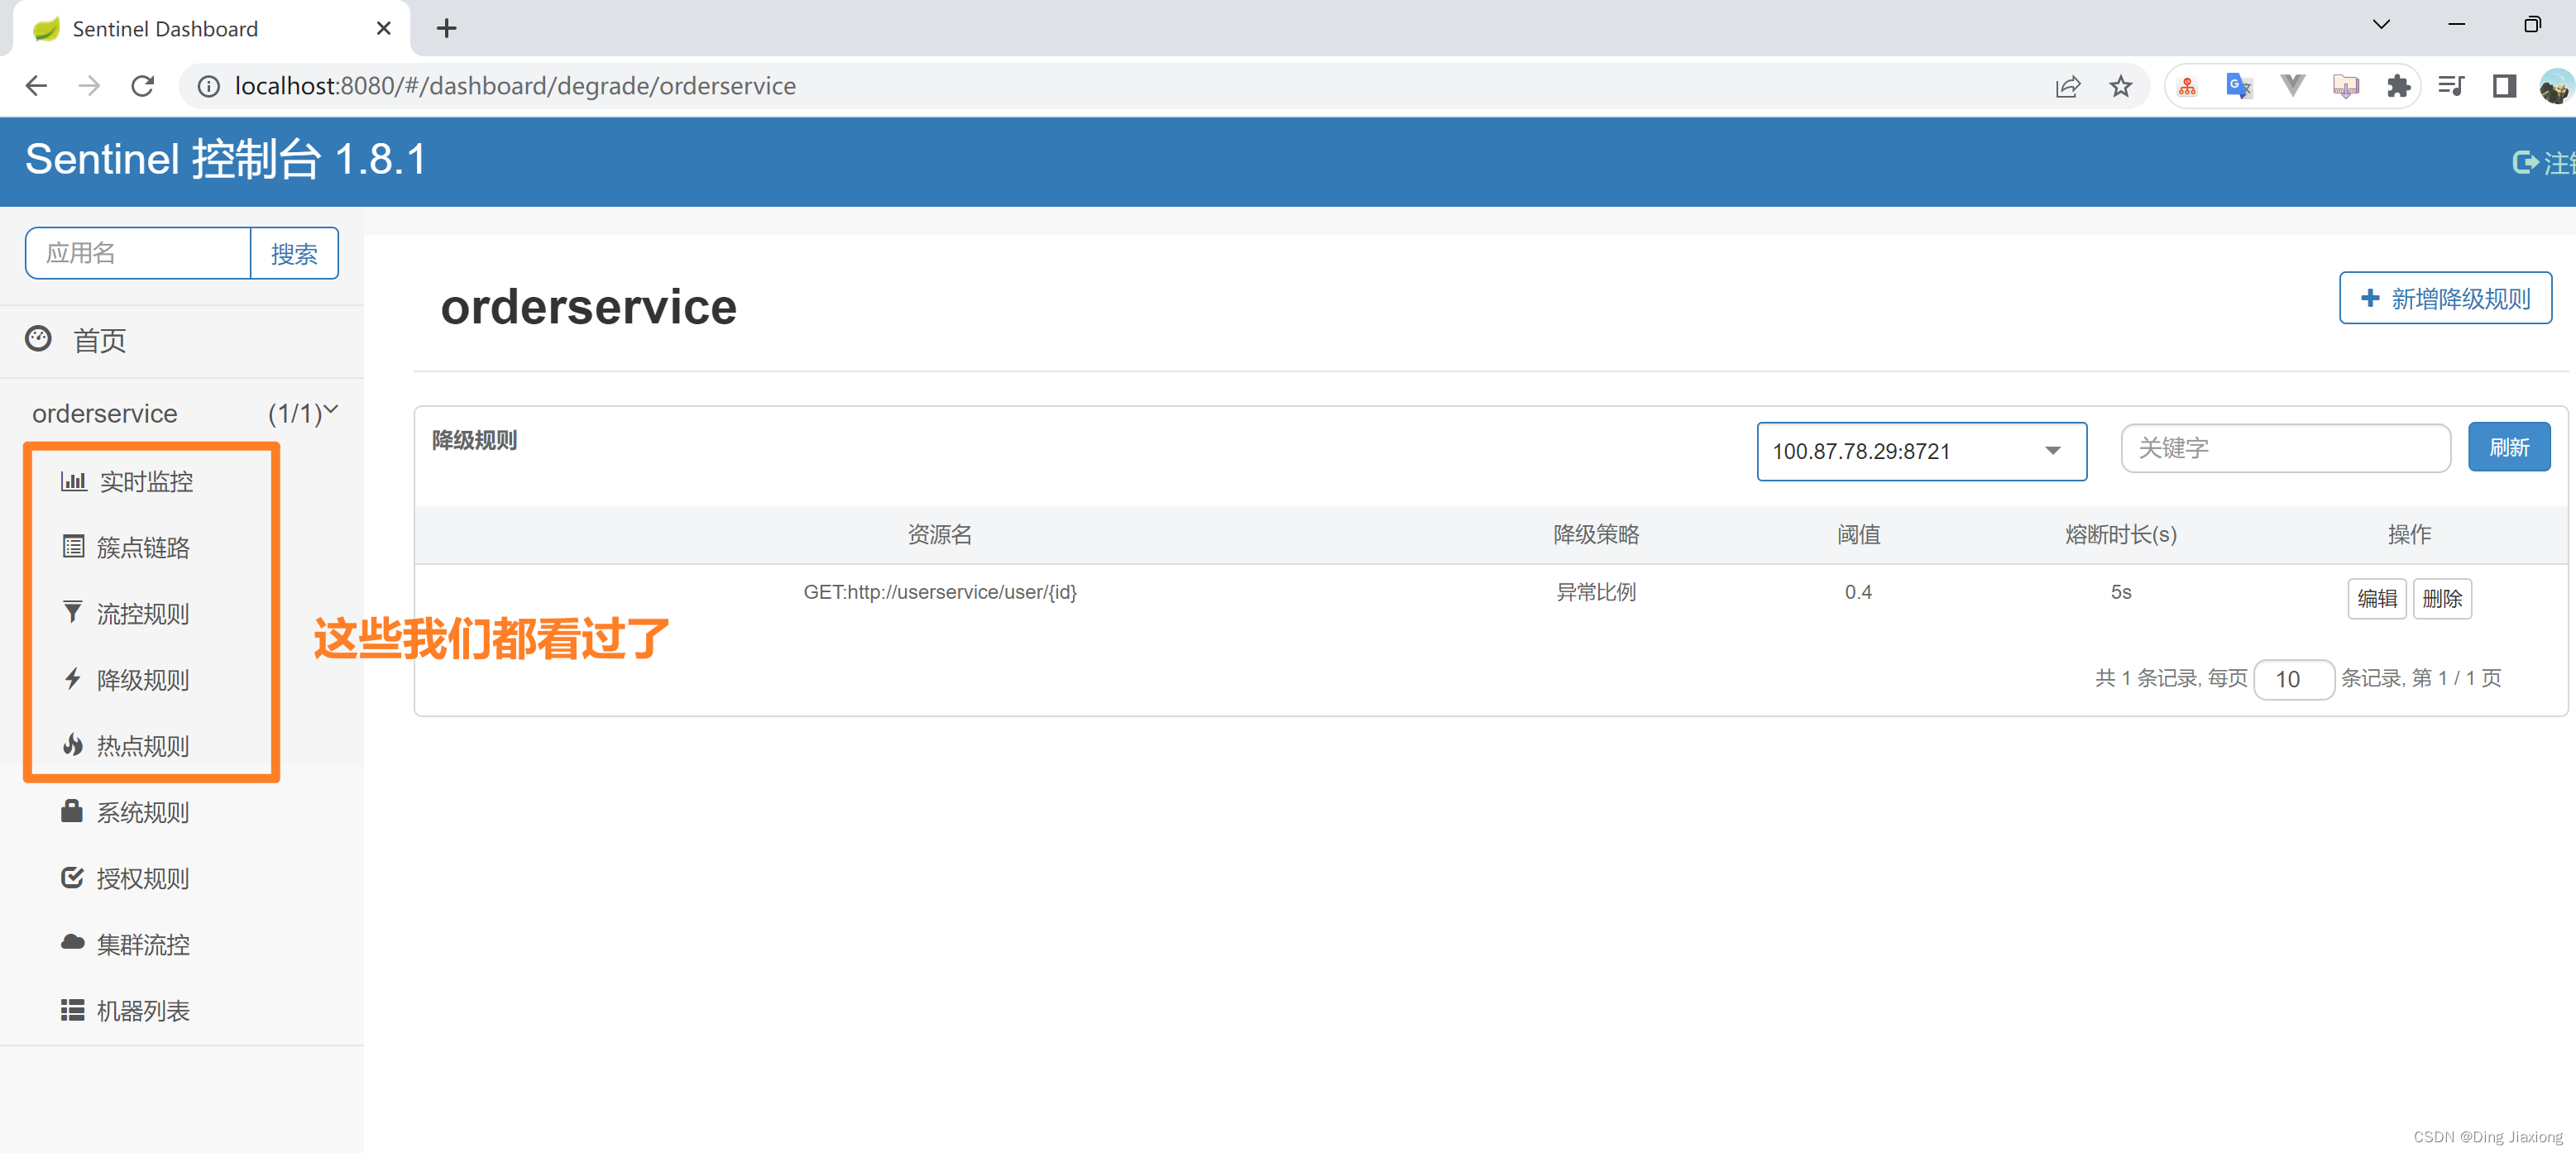
Task: Open the machine IP dropdown selector
Action: (x=1918, y=450)
